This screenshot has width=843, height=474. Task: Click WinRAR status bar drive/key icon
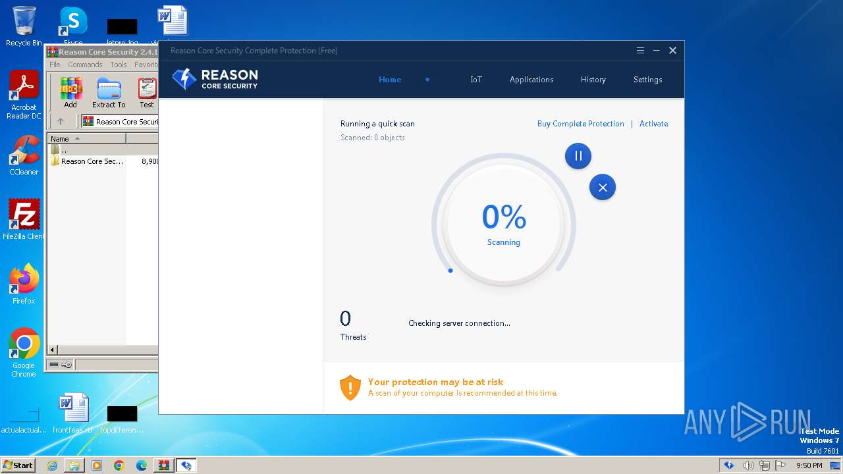click(61, 365)
